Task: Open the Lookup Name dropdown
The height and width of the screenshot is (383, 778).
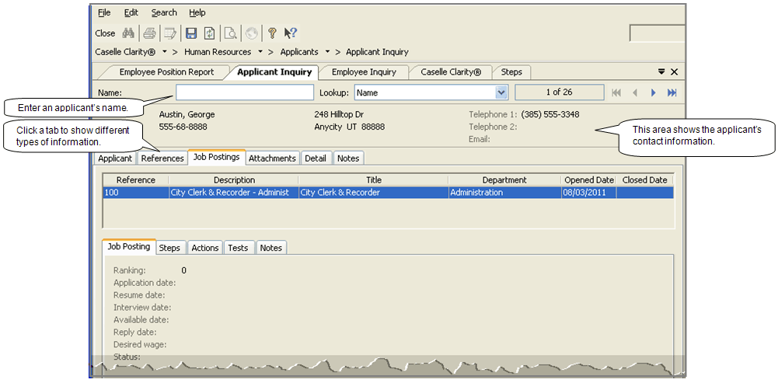Action: pos(501,92)
